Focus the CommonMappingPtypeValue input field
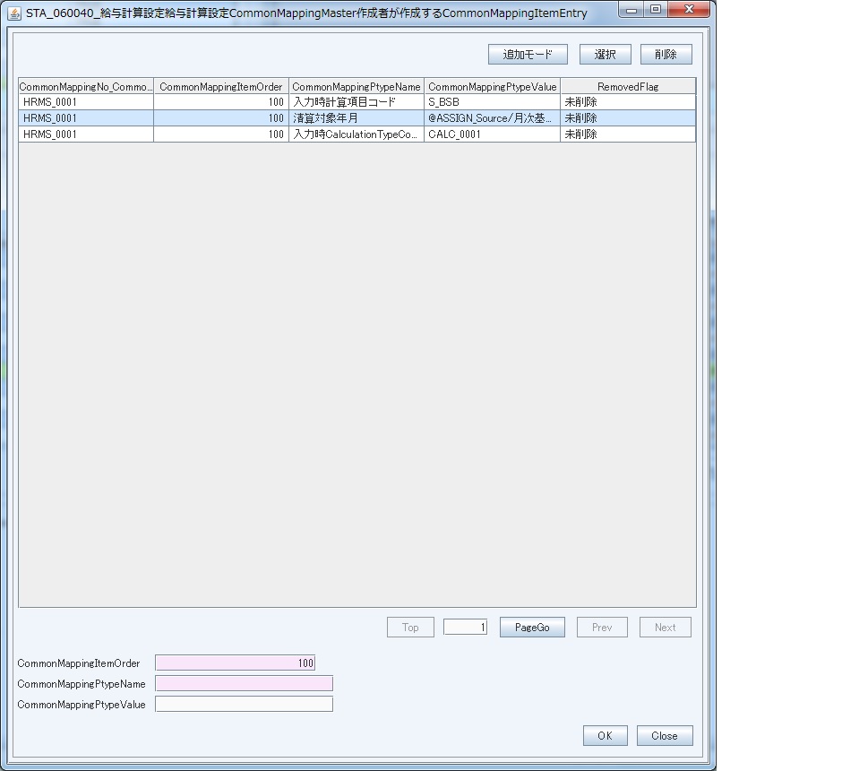This screenshot has width=842, height=771. 244,704
